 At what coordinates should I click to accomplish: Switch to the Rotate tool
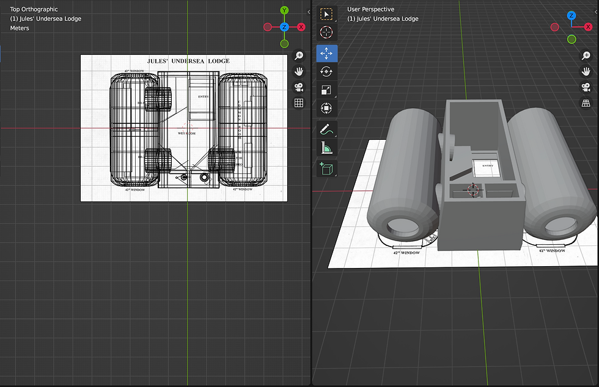click(326, 71)
